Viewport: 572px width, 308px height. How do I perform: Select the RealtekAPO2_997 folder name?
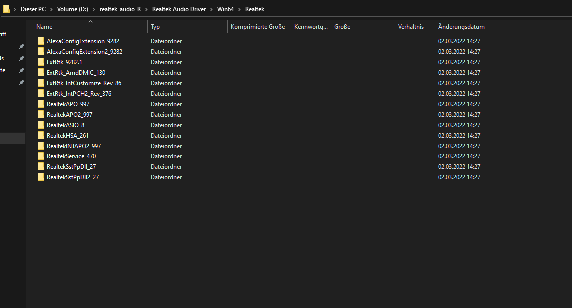pyautogui.click(x=70, y=114)
